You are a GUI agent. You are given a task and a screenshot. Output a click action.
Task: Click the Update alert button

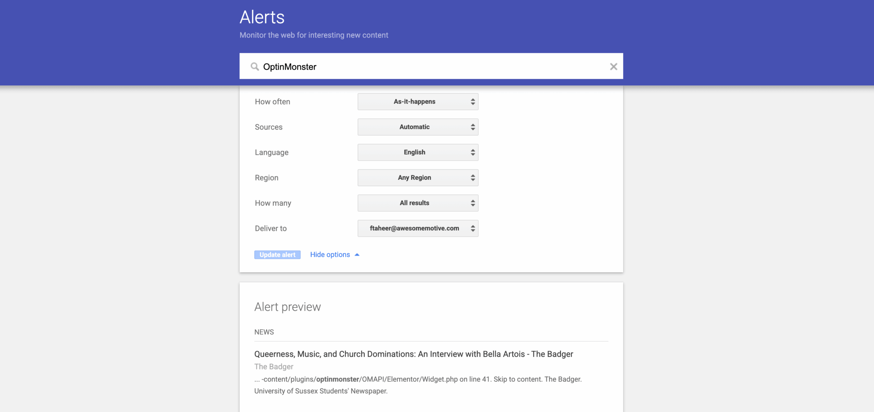click(277, 255)
